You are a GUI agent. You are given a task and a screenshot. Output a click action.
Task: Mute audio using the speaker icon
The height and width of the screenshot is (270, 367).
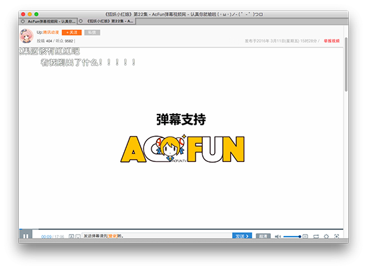pyautogui.click(x=278, y=237)
